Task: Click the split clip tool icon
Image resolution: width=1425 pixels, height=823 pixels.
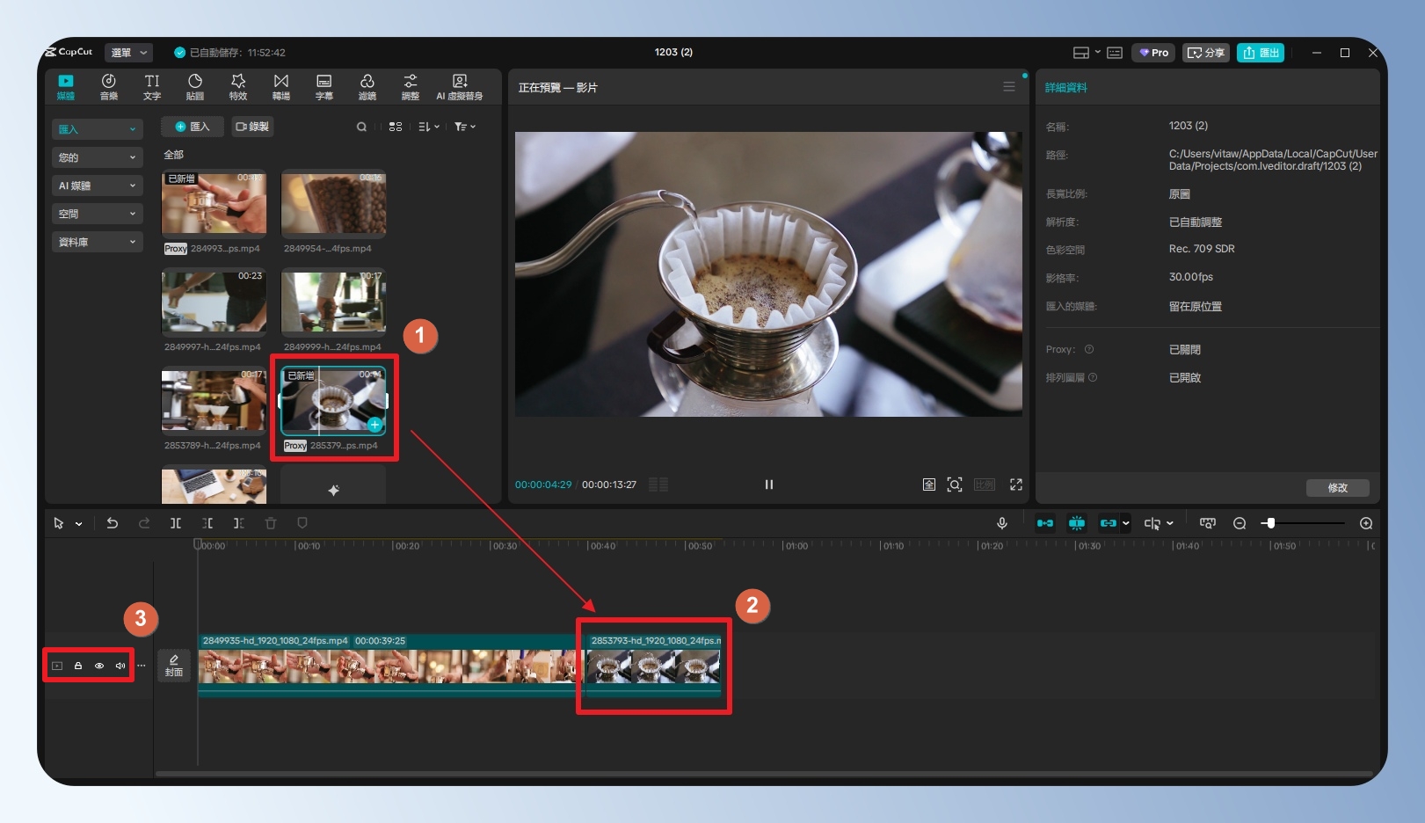Action: click(x=176, y=523)
